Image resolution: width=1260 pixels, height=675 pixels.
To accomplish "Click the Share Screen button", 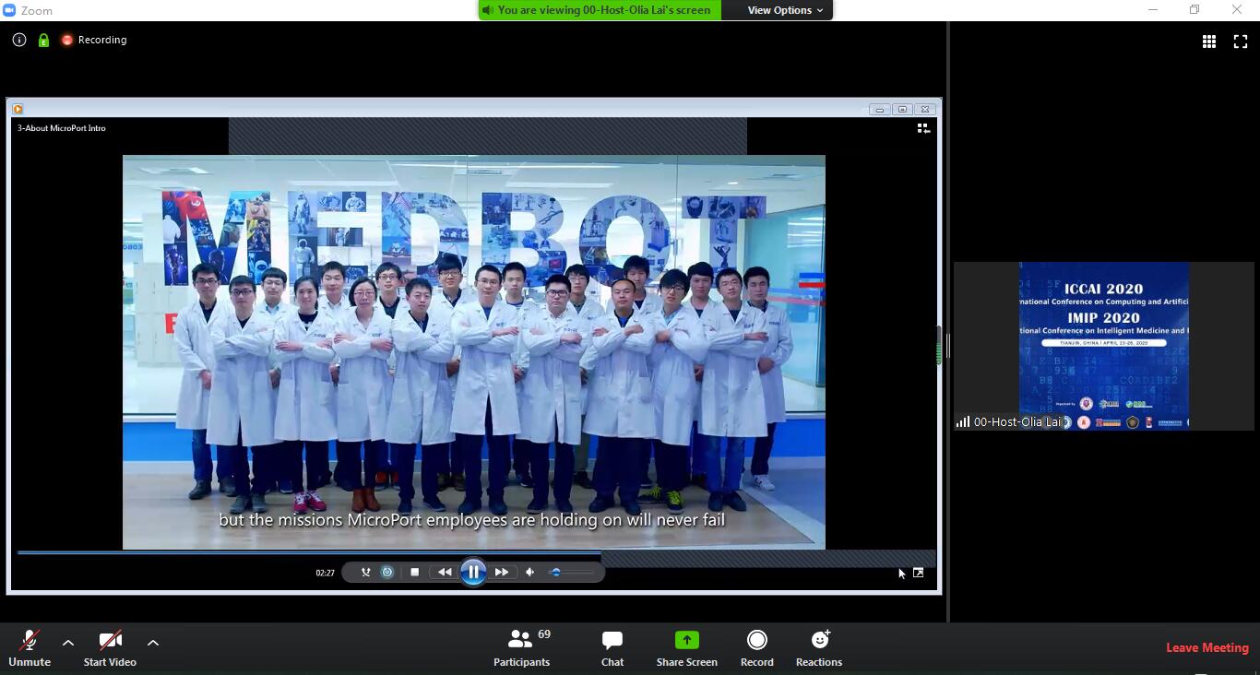I will click(687, 648).
